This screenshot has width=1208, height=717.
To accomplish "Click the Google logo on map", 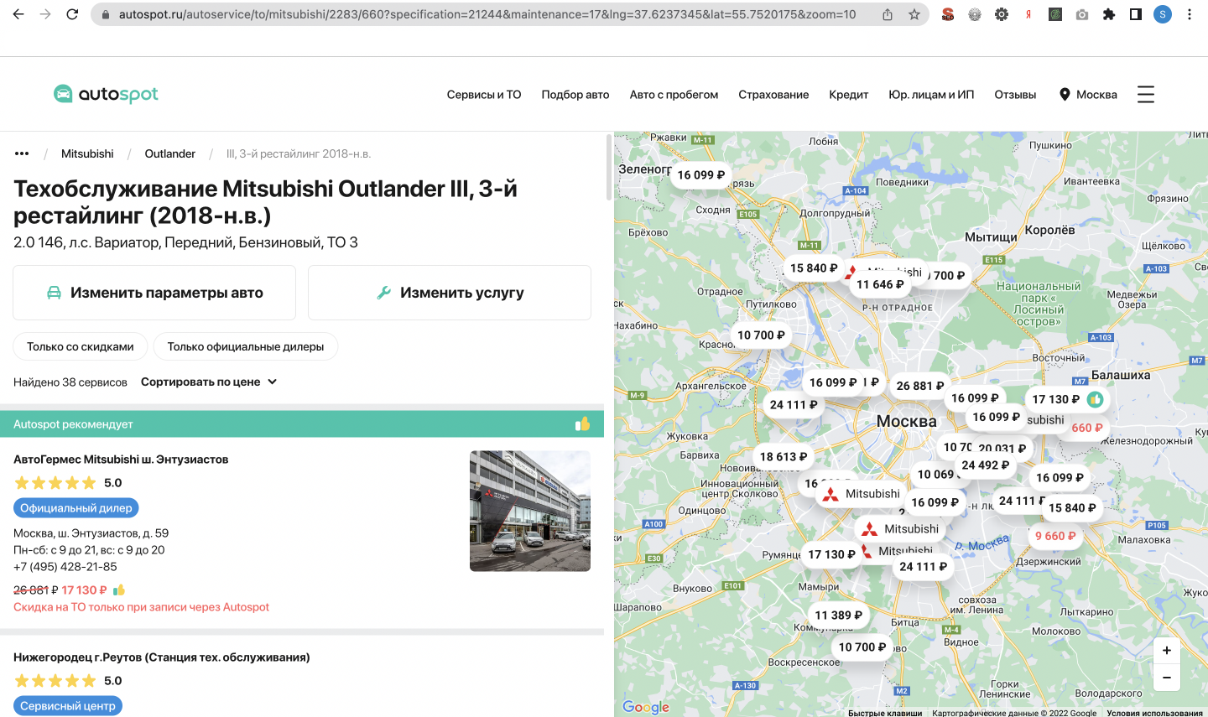I will 646,707.
